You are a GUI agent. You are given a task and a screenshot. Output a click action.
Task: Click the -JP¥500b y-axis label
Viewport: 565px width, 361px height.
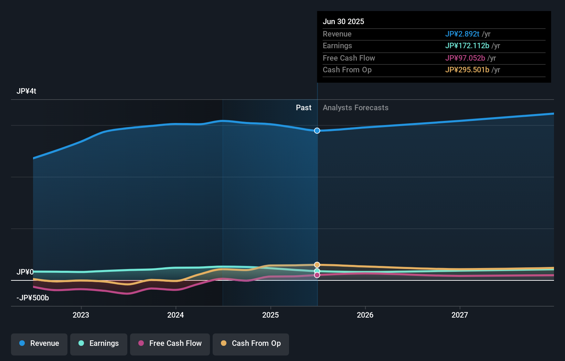(33, 298)
